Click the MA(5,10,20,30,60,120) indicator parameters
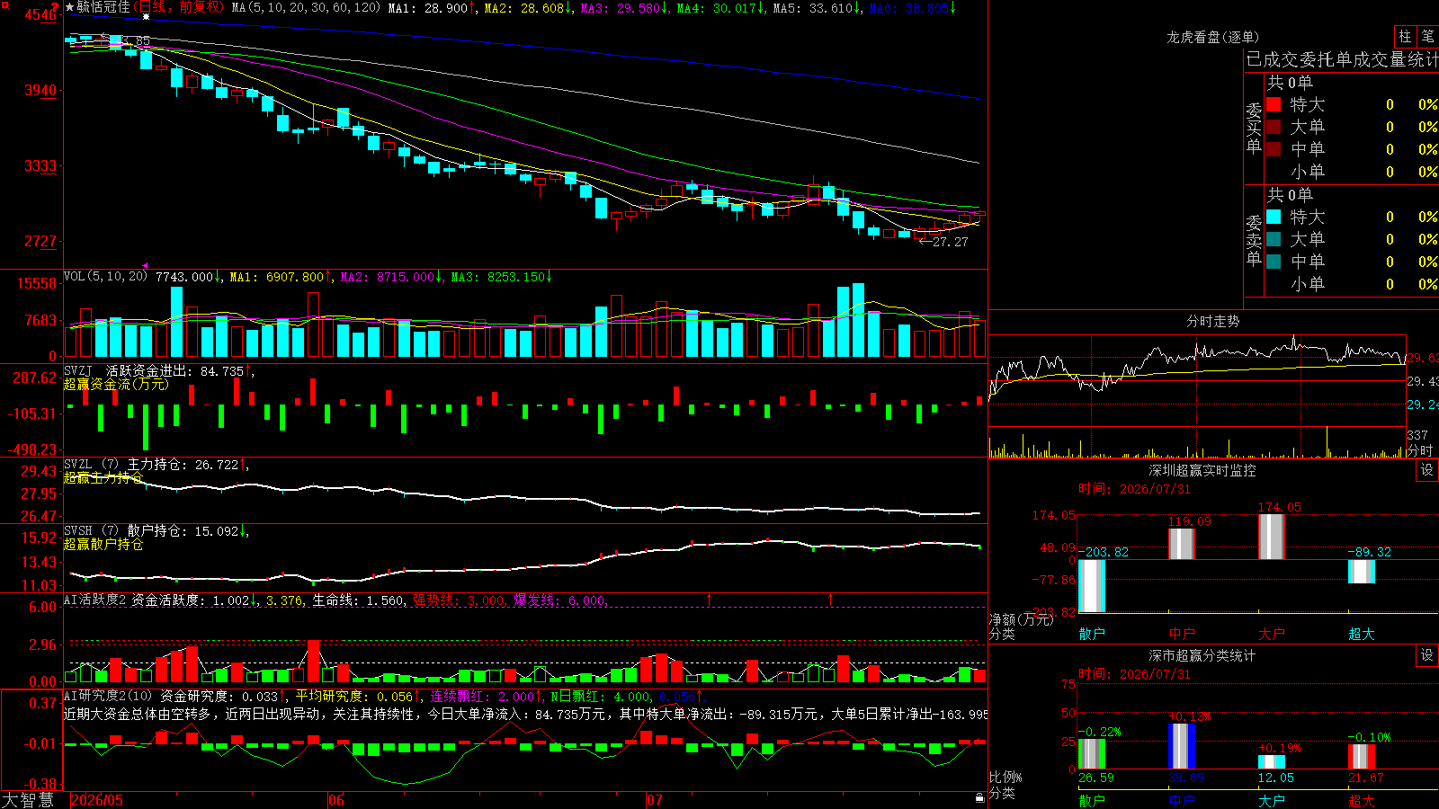Screen dimensions: 1439x809 tap(306, 7)
